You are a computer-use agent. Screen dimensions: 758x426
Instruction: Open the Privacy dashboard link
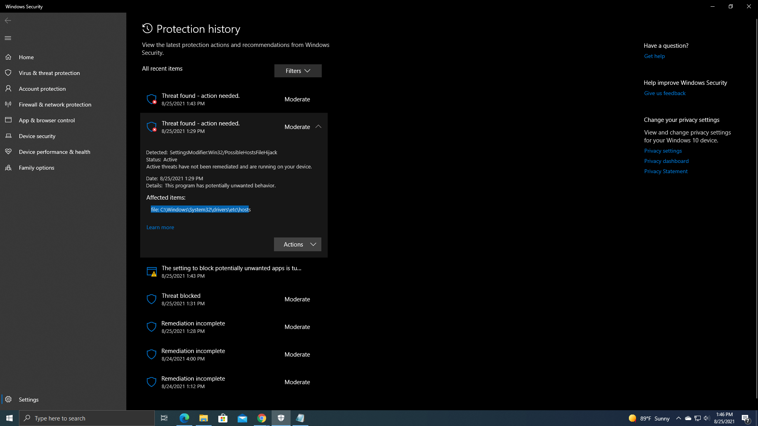coord(666,161)
